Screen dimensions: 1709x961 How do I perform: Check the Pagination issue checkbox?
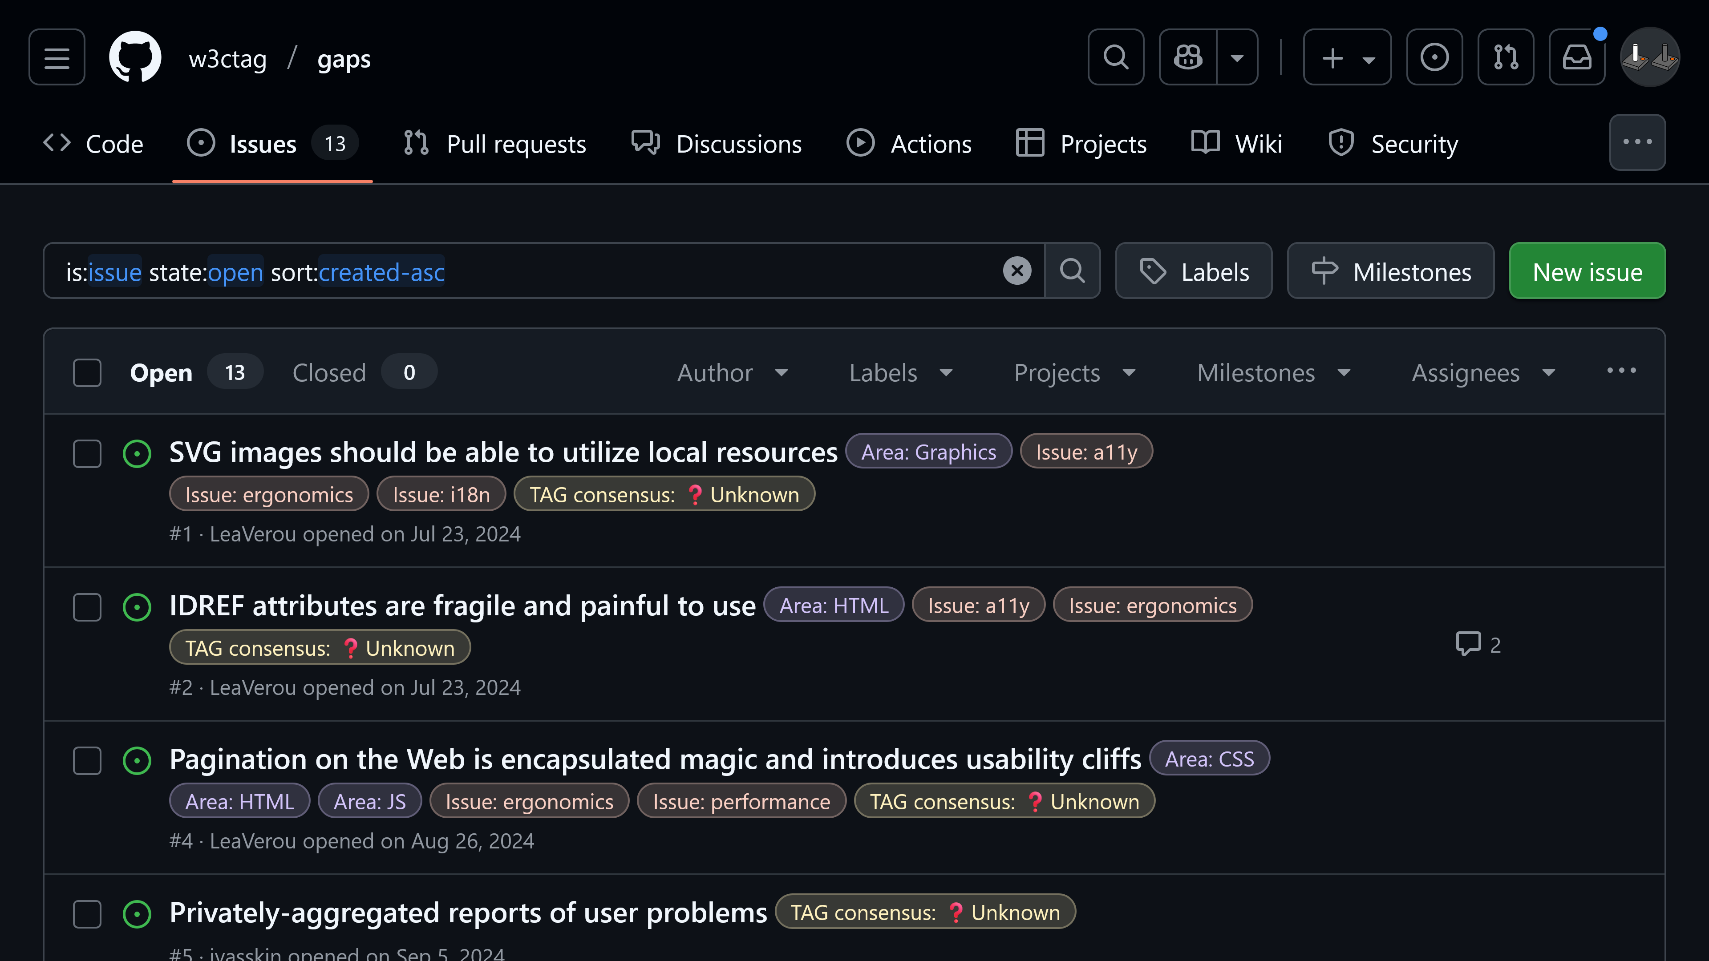[87, 761]
